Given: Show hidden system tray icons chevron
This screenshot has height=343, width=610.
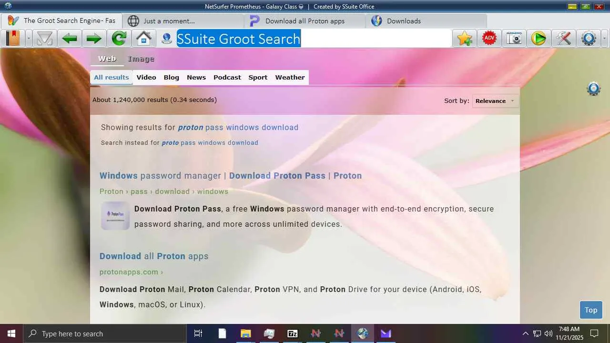Looking at the screenshot, I should pyautogui.click(x=526, y=333).
